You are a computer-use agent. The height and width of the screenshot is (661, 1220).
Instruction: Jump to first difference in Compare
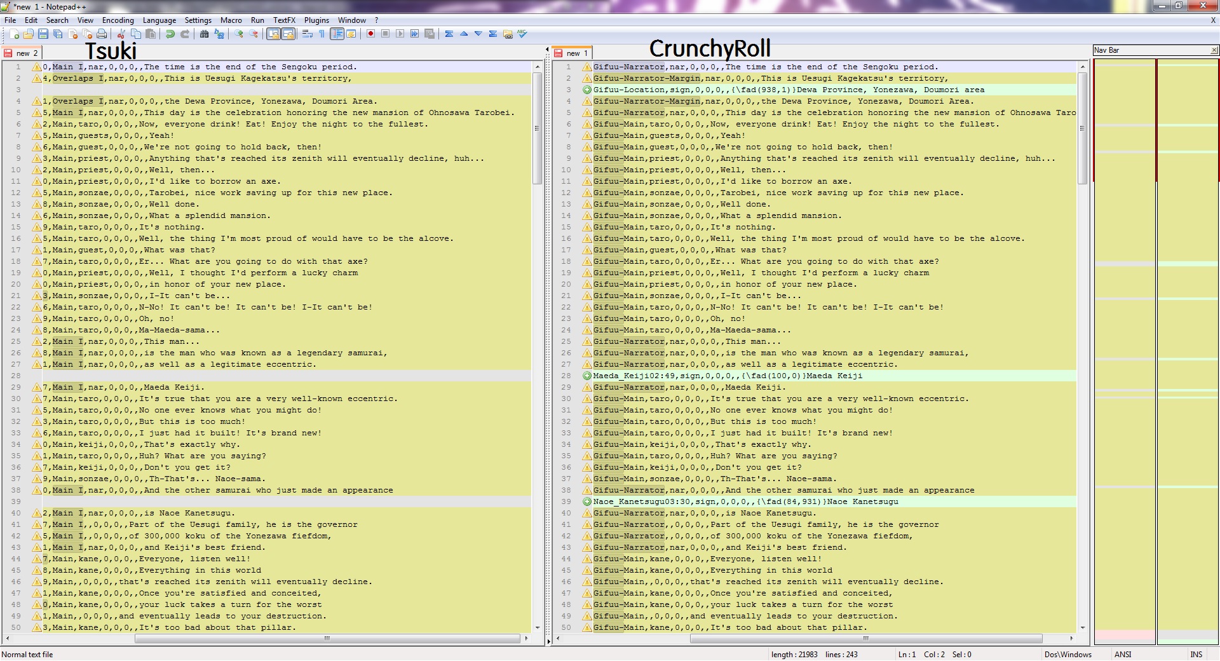tap(449, 34)
